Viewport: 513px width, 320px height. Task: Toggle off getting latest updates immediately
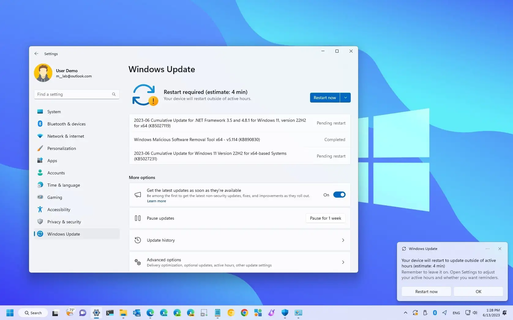(339, 194)
